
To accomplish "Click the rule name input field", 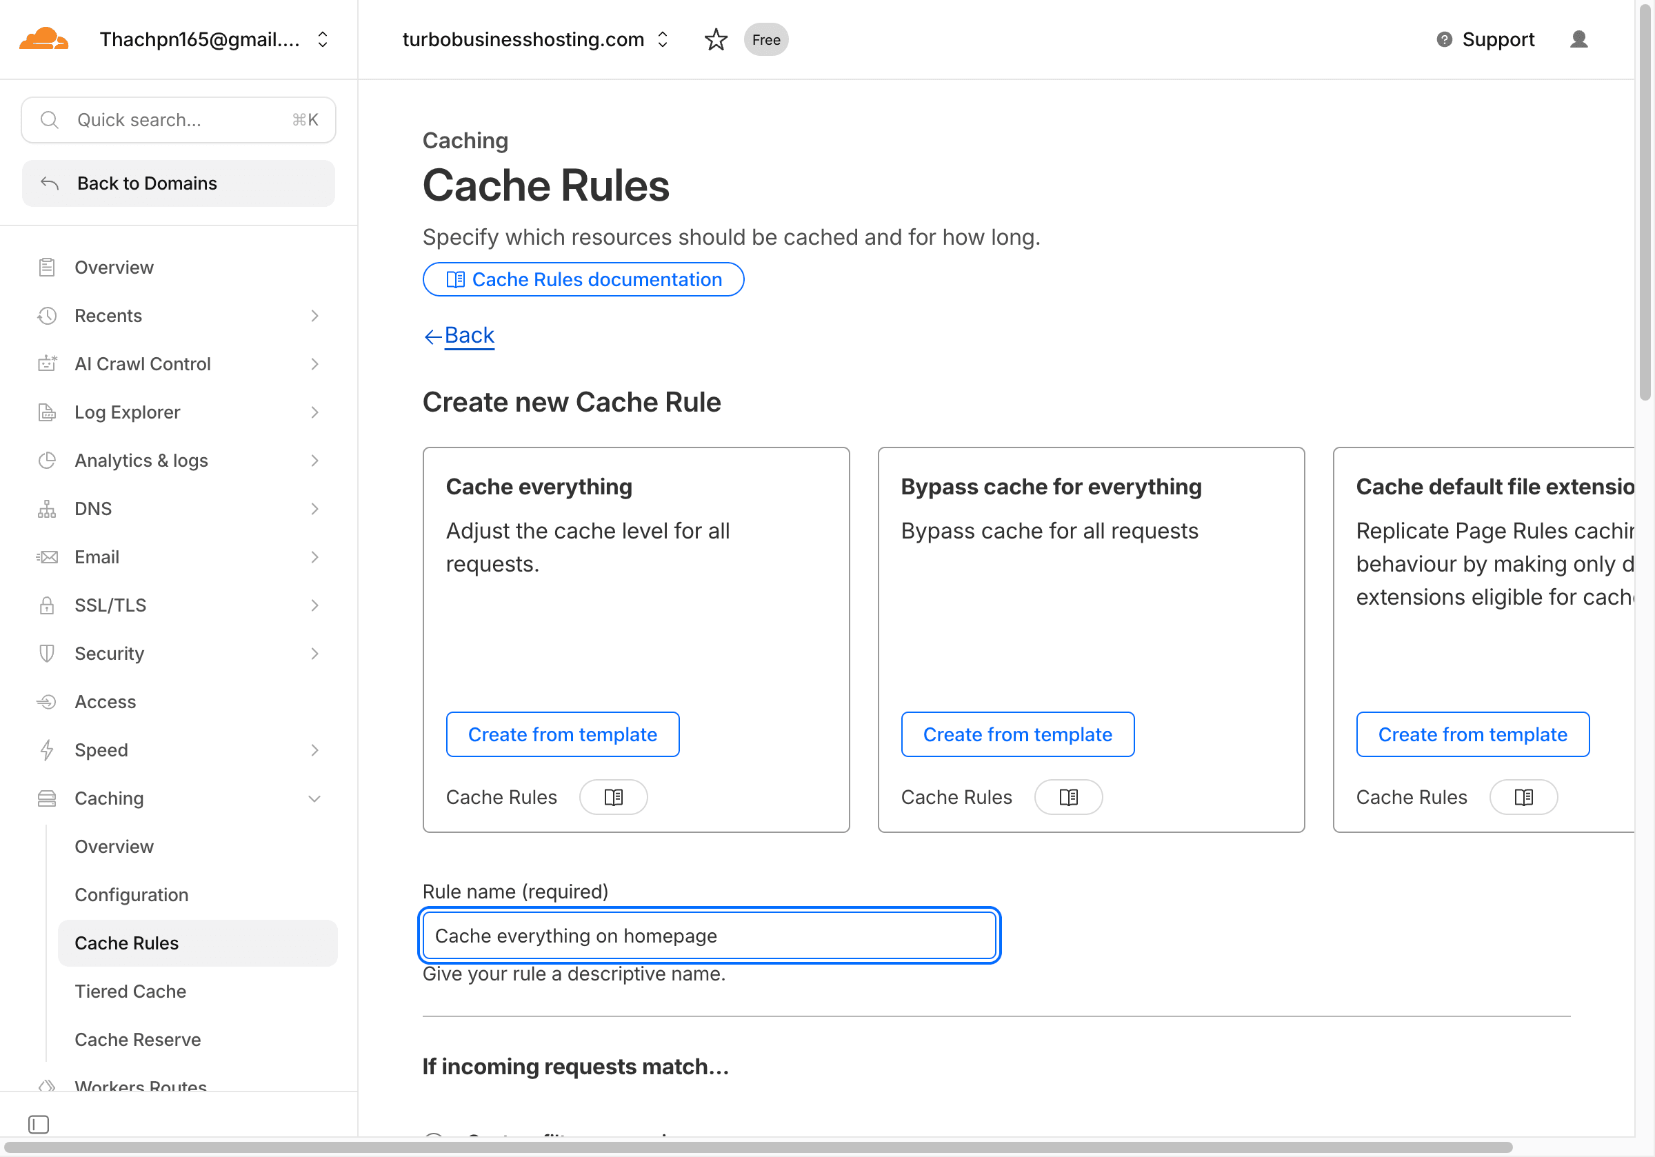I will [710, 935].
